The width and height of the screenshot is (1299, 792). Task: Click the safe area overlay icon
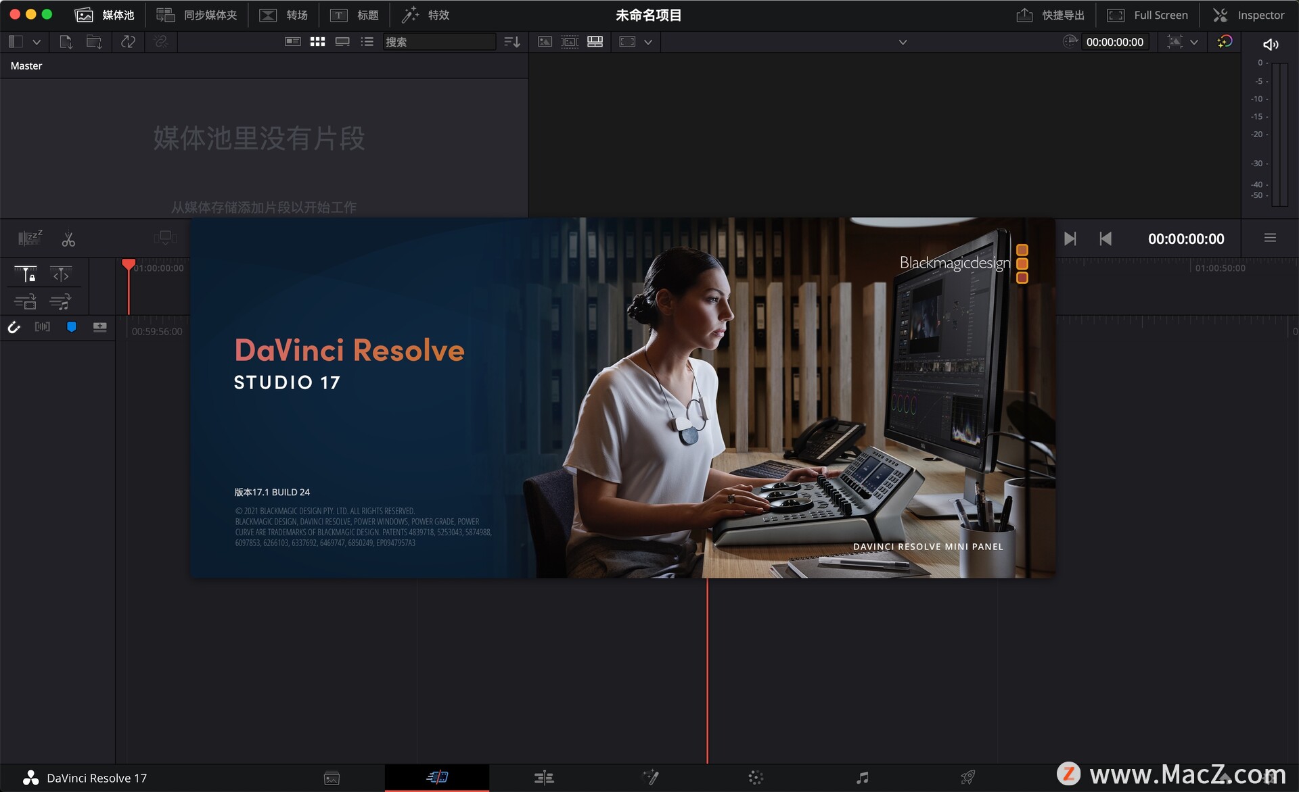click(1175, 42)
